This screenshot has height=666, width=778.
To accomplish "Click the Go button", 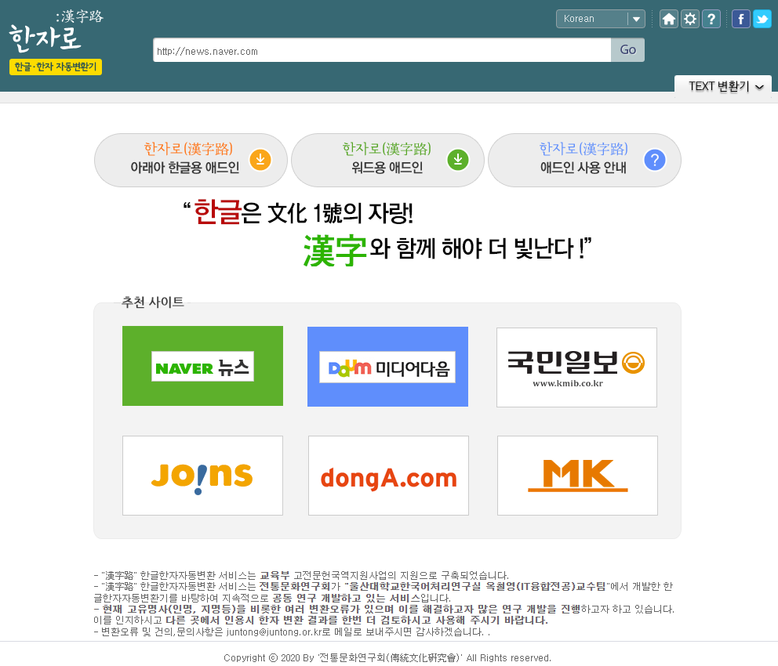I will [627, 50].
